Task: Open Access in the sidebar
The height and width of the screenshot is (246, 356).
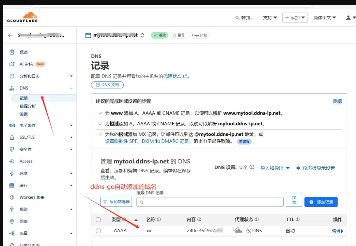Action: click(x=26, y=161)
